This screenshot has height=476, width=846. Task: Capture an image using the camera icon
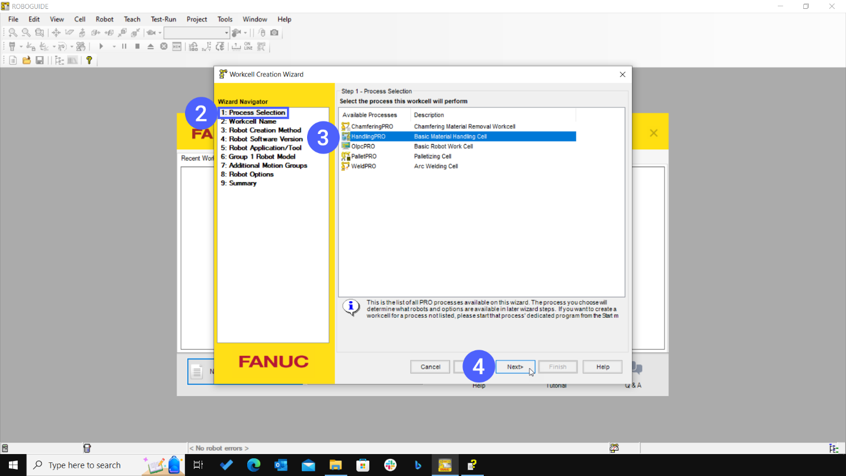pos(274,33)
